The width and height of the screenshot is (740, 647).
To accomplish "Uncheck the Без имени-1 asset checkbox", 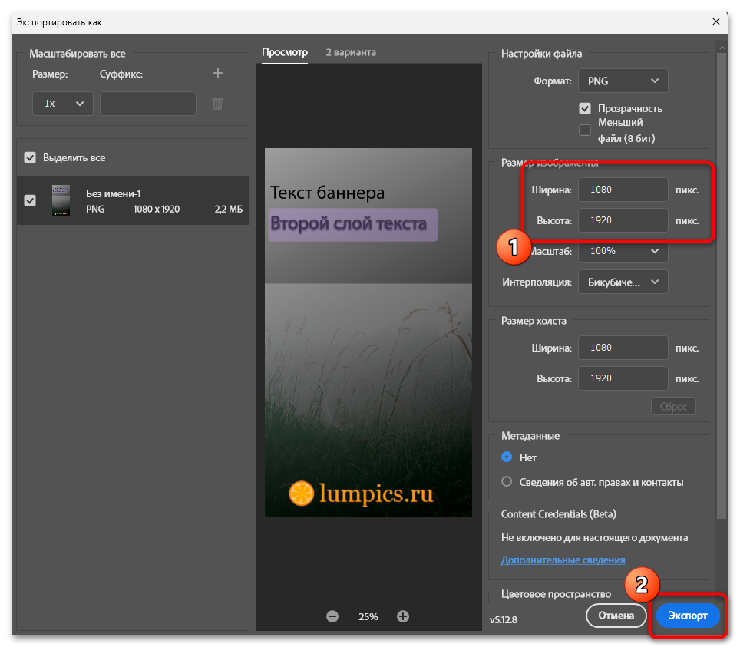I will 30,200.
